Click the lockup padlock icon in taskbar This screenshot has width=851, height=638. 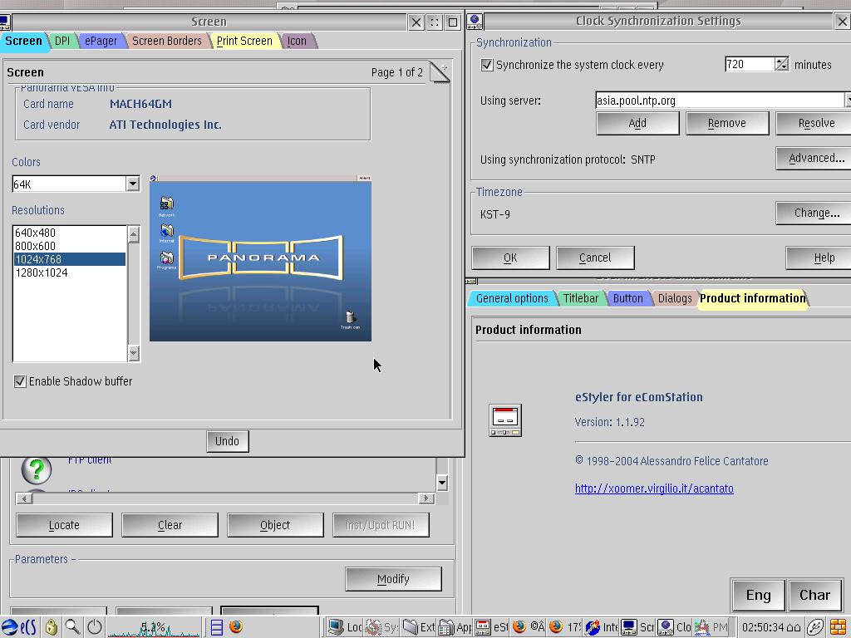(51, 627)
